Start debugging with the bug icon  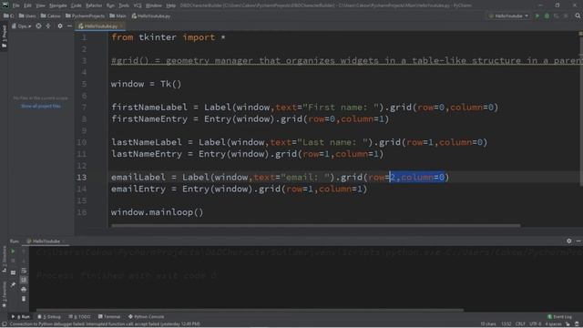(x=547, y=16)
